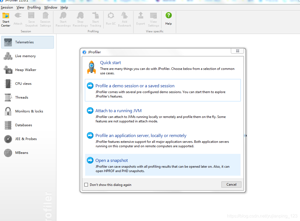Open the View menu
The image size is (300, 221).
20,7
